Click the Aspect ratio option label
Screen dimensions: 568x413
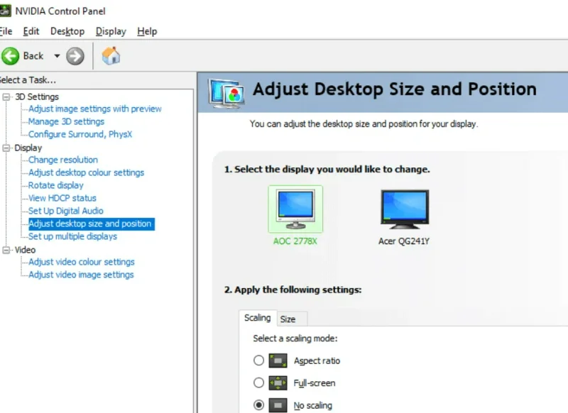tap(317, 361)
